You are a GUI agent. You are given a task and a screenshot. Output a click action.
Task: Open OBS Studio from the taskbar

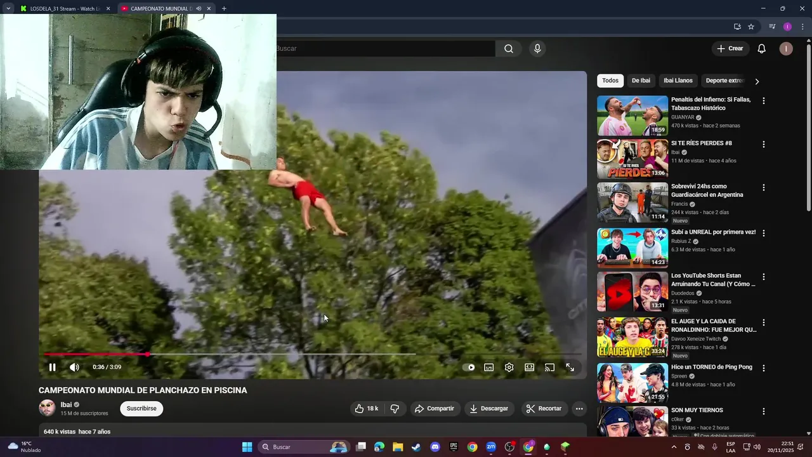509,447
